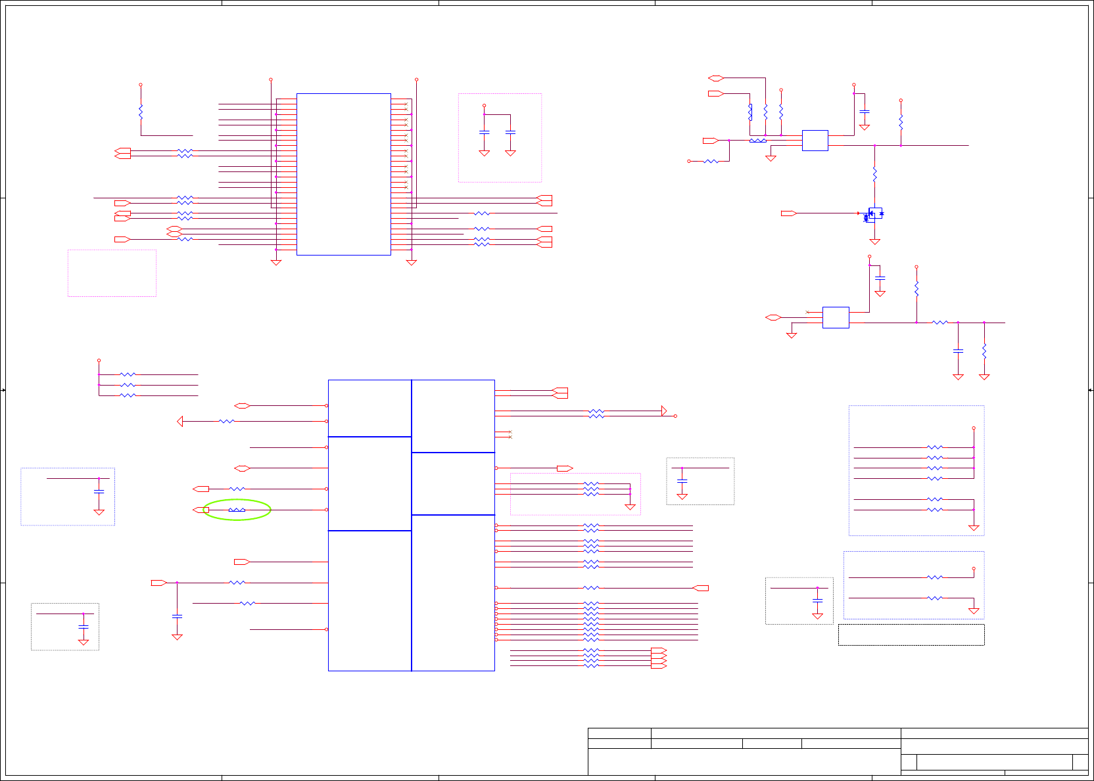The image size is (1094, 781).
Task: Select the left capacitor inside the top pink dashed box
Action: tap(484, 132)
